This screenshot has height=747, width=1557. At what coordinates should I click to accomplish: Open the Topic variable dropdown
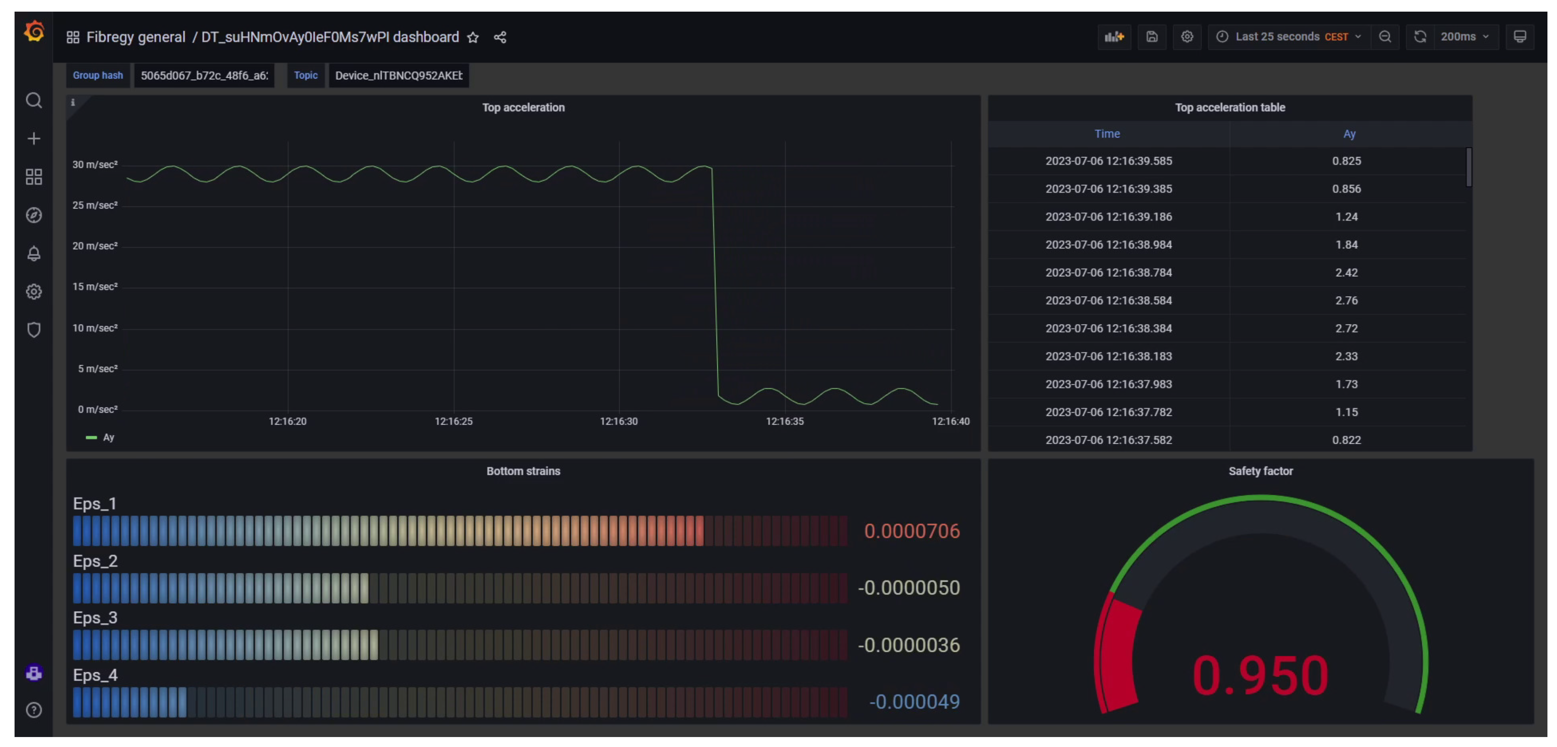tap(398, 76)
